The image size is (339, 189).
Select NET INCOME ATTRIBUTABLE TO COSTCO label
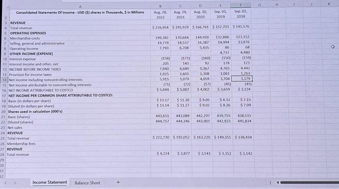tap(41, 90)
